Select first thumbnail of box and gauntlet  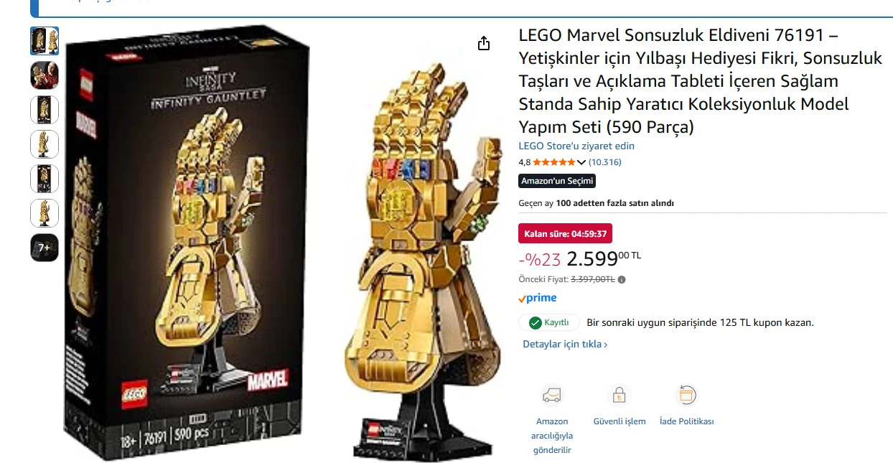tap(45, 41)
